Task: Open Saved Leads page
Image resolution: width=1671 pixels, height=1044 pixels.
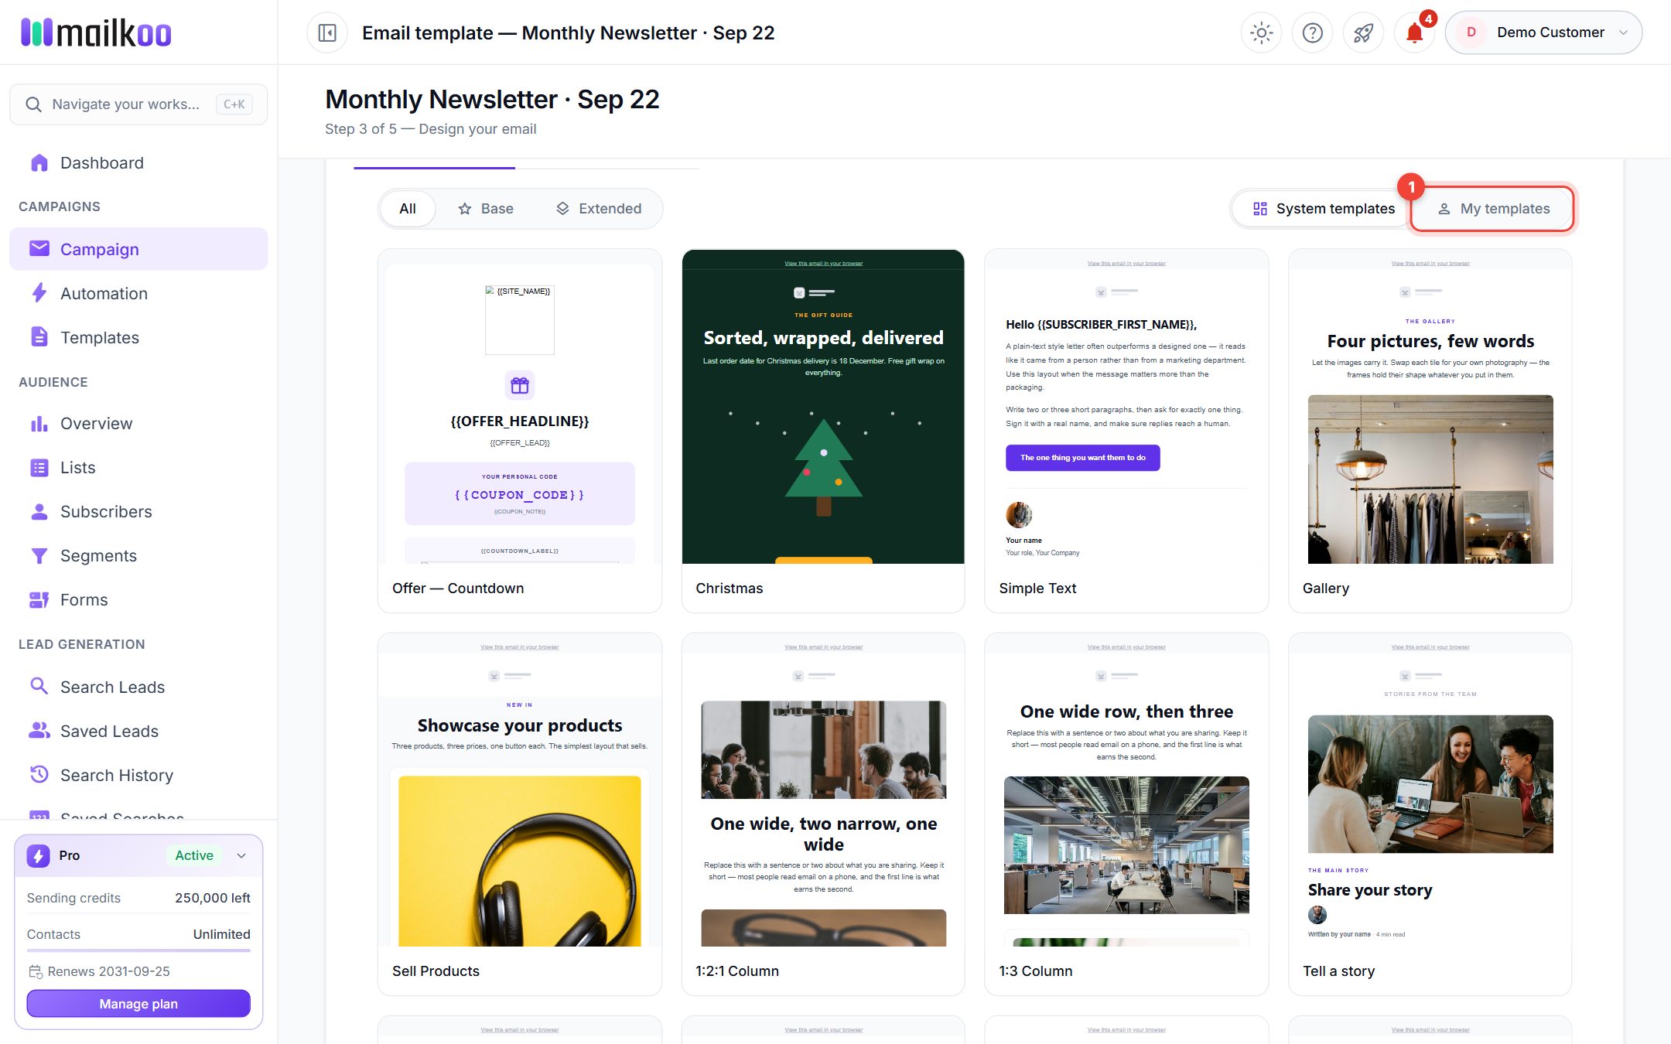Action: pos(138,731)
